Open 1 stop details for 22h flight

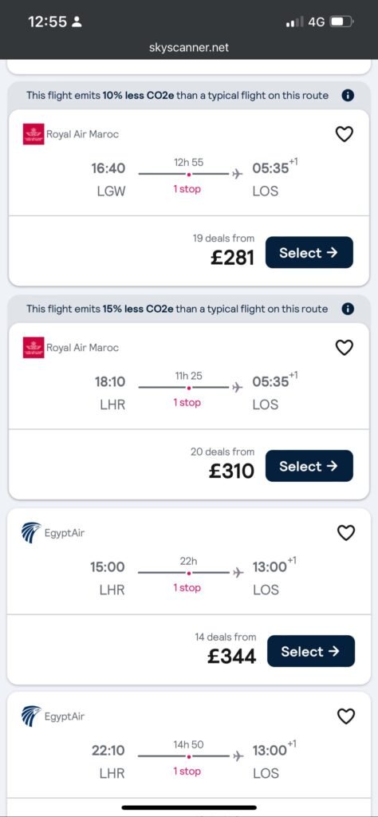(187, 588)
